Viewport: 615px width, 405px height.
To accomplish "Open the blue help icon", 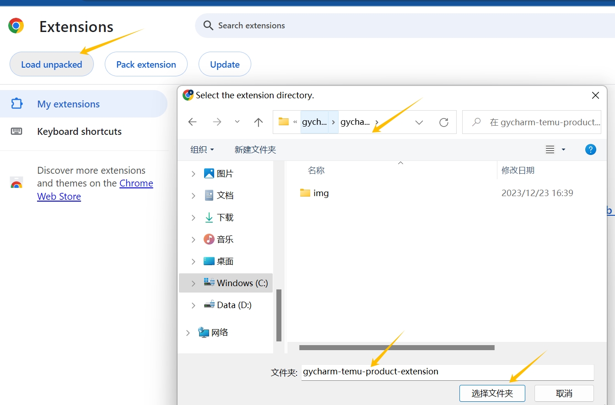I will click(x=591, y=149).
